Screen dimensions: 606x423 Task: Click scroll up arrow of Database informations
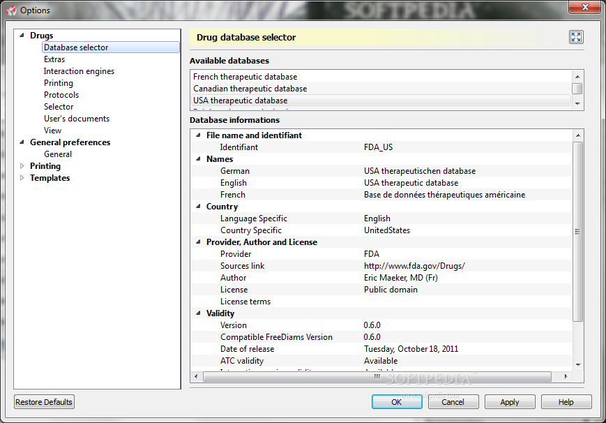(578, 135)
